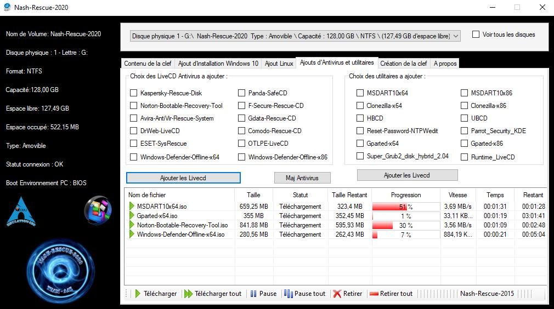Sort by Taille column header
Viewport: 554px width, 309px height.
(253, 194)
